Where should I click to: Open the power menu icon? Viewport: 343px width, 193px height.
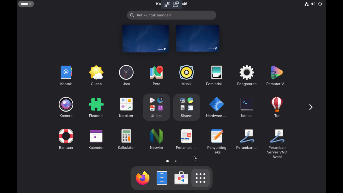320,4
